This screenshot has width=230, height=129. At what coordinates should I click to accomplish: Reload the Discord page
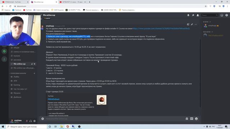point(10,6)
